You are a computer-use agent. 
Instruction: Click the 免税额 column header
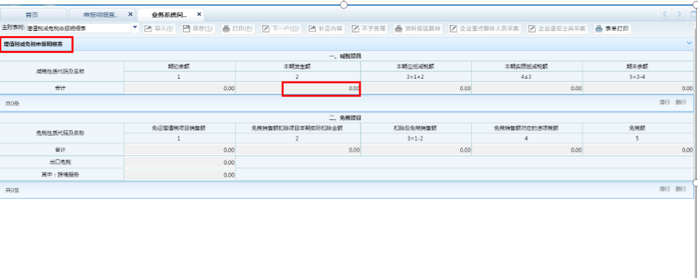(638, 128)
